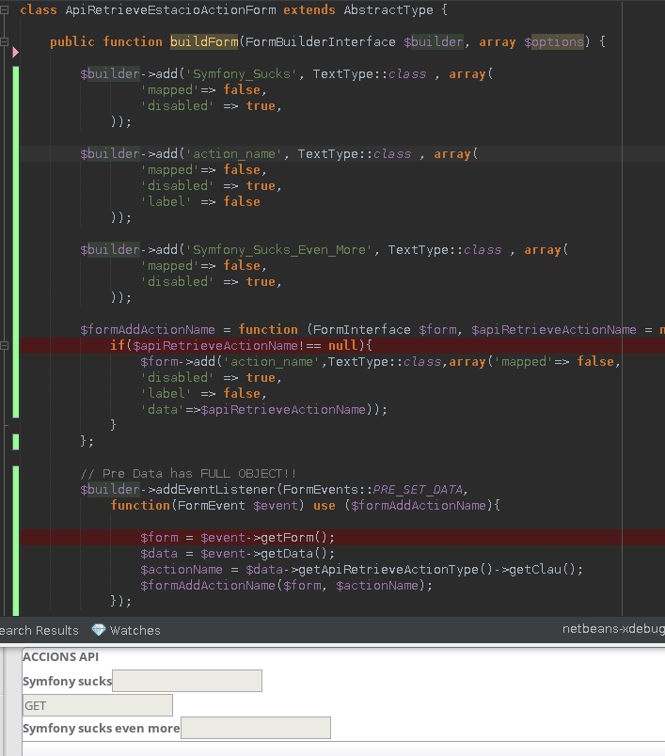Screen dimensions: 665x756
Task: Collapse the if apiRetrieveActionName fold marker
Action: [5, 345]
